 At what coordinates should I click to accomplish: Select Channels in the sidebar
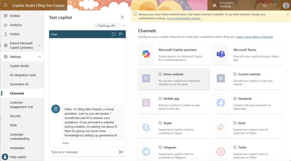click(17, 93)
